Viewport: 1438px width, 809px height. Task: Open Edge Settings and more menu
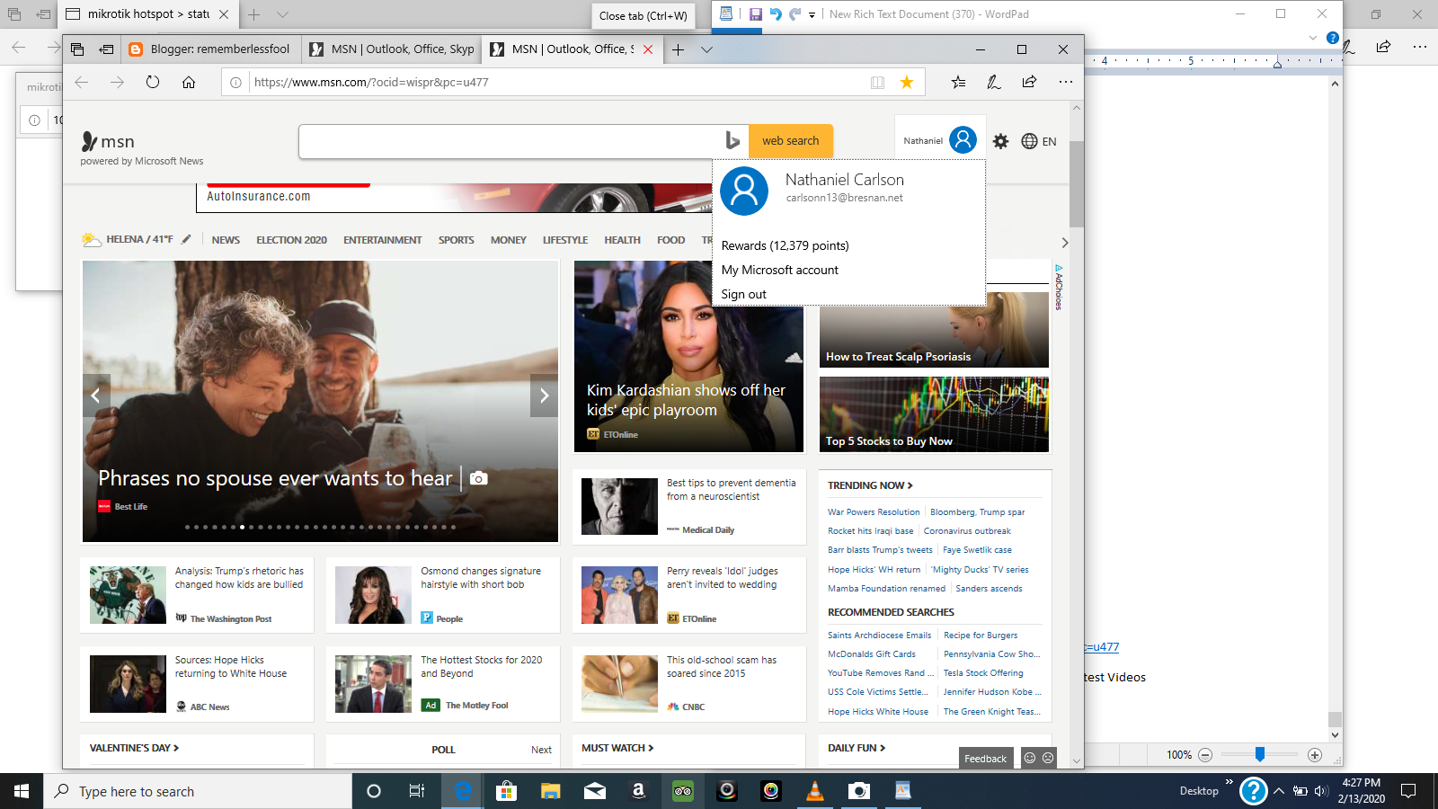[x=1066, y=83]
